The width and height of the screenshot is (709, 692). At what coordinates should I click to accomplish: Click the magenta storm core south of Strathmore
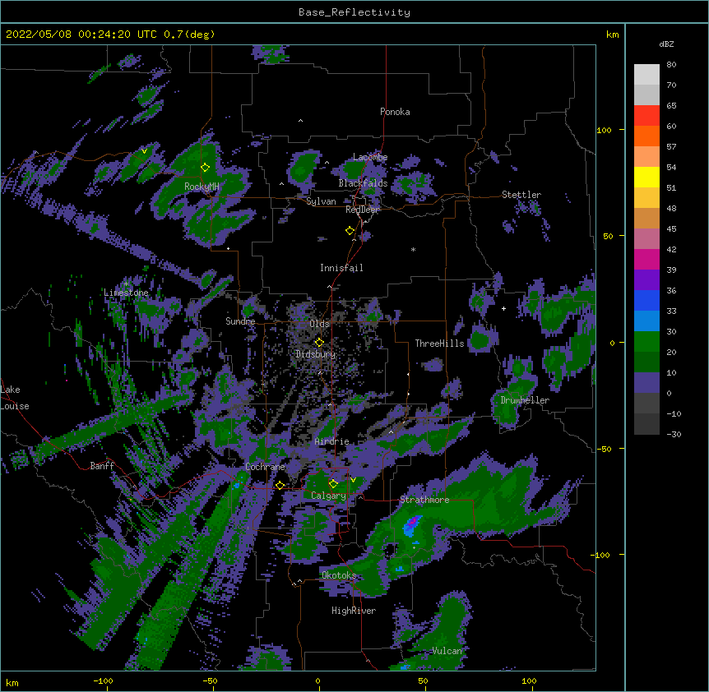(413, 522)
